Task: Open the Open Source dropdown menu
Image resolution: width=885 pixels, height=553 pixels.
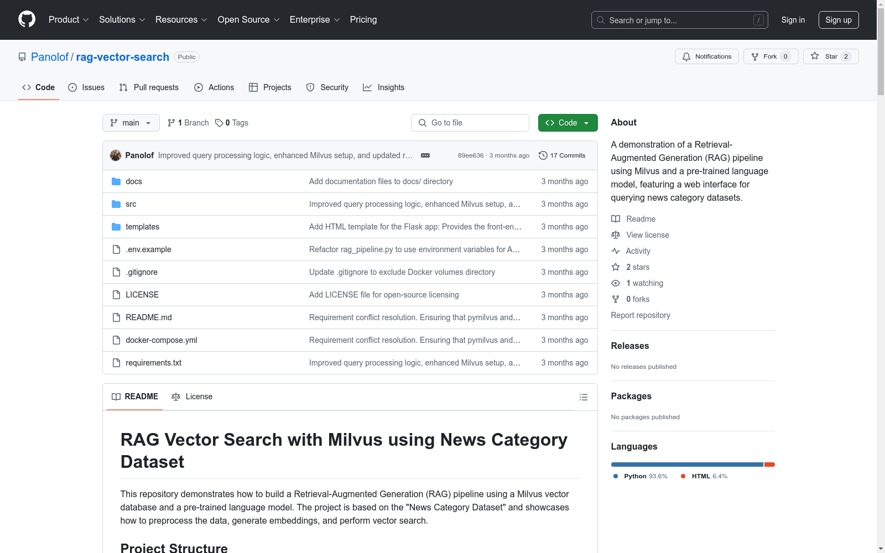Action: (249, 20)
